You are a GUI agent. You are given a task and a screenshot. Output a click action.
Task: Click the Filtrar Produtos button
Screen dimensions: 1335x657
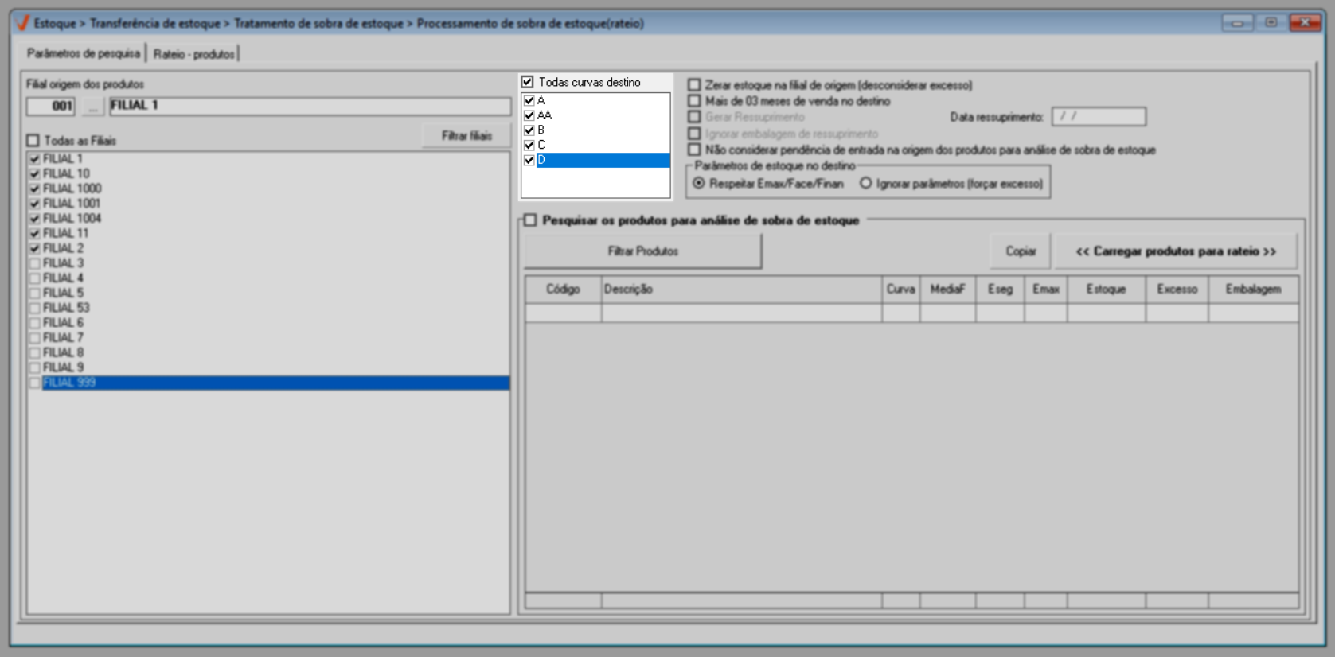click(642, 251)
